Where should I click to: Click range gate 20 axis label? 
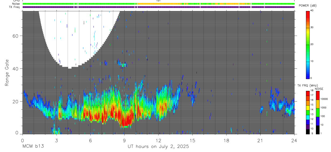click(x=16, y=101)
